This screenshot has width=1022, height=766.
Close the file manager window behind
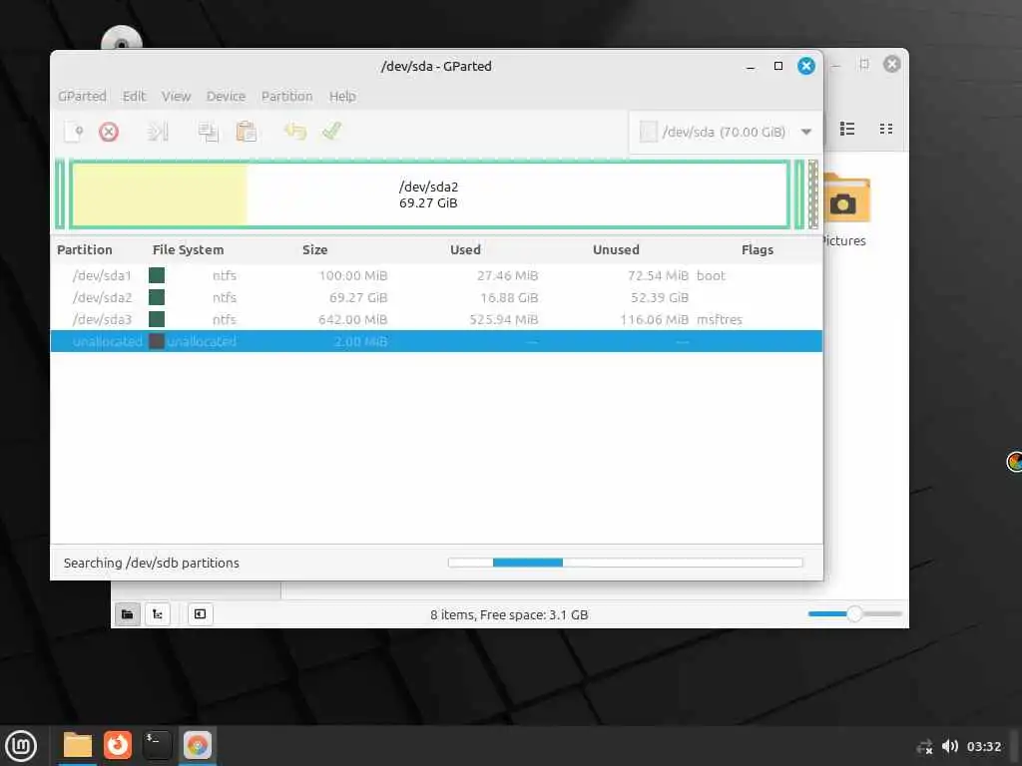[891, 64]
